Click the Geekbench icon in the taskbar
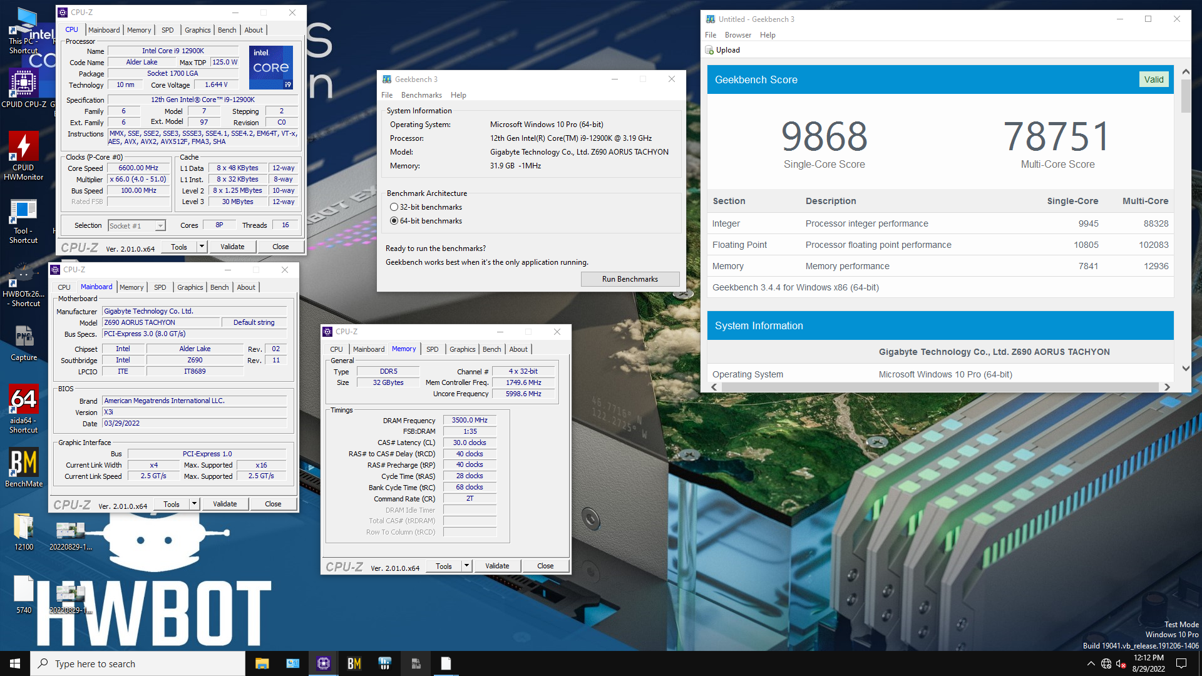1202x676 pixels. coord(385,663)
